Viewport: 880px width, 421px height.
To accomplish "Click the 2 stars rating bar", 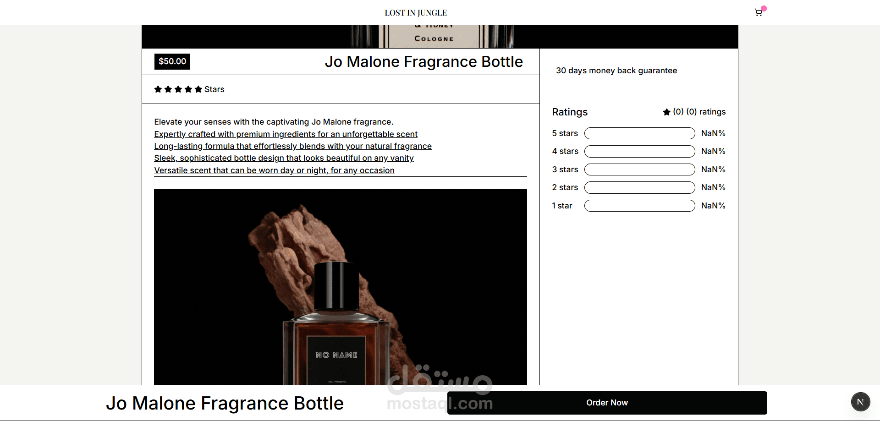I will click(640, 187).
